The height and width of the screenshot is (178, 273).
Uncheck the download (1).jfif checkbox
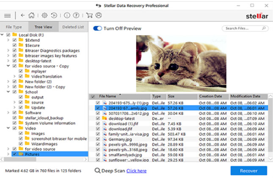click(x=98, y=123)
